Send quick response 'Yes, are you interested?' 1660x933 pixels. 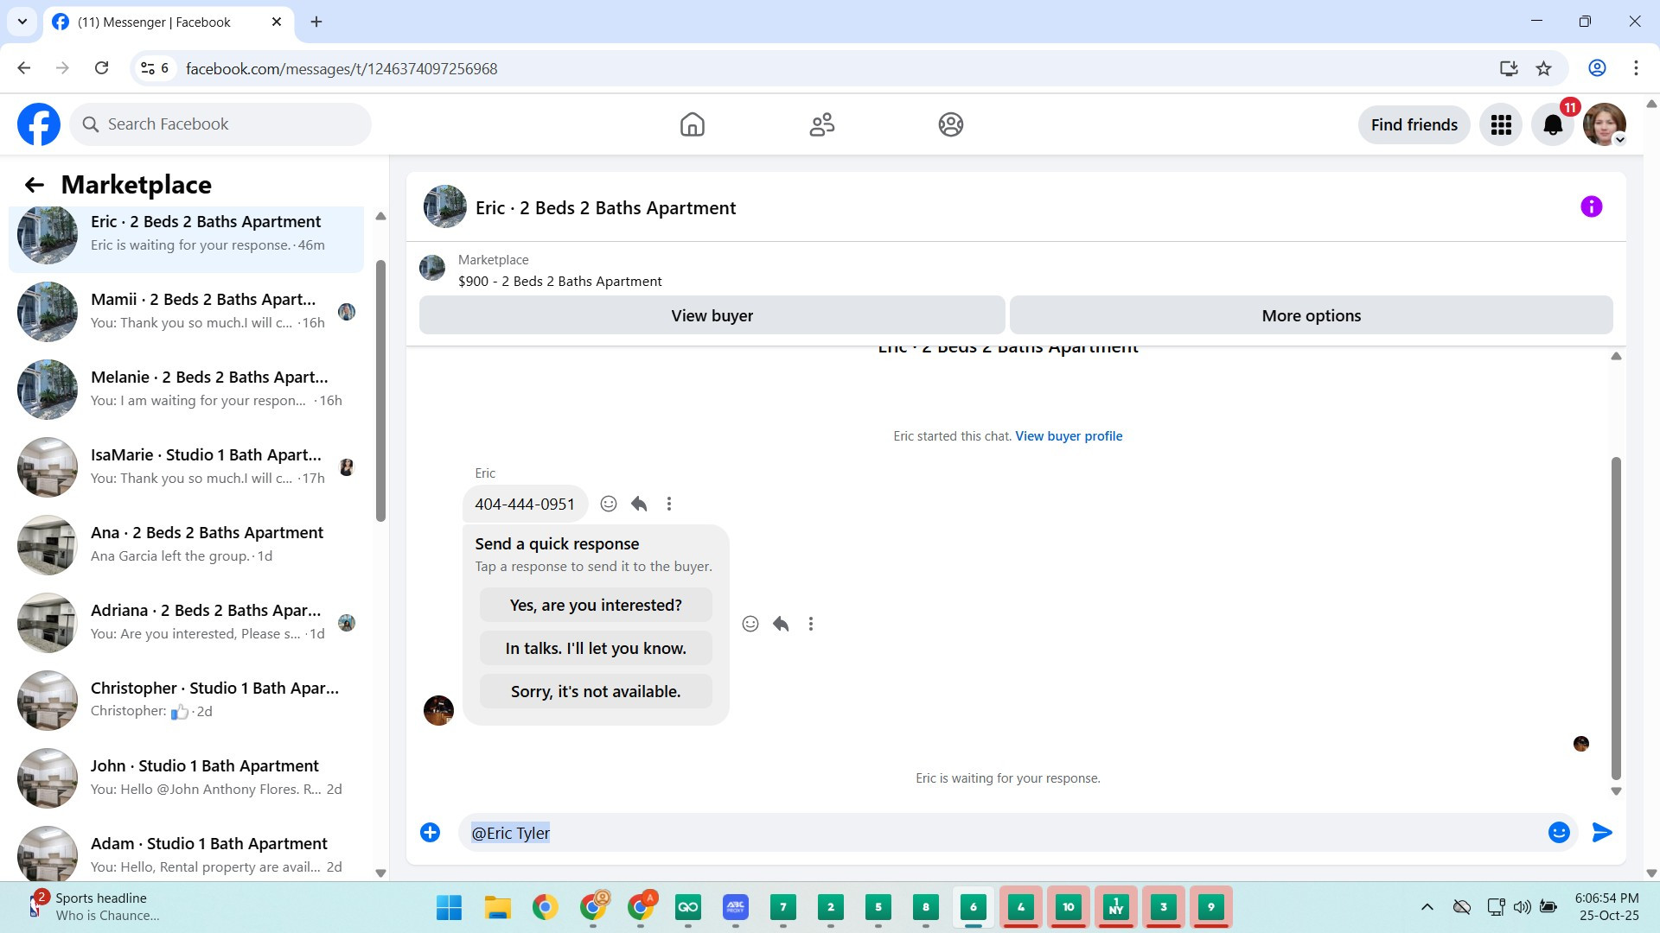click(x=596, y=606)
